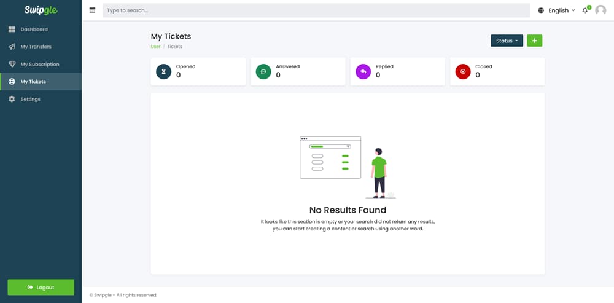Open the user avatar profile menu

click(x=600, y=10)
